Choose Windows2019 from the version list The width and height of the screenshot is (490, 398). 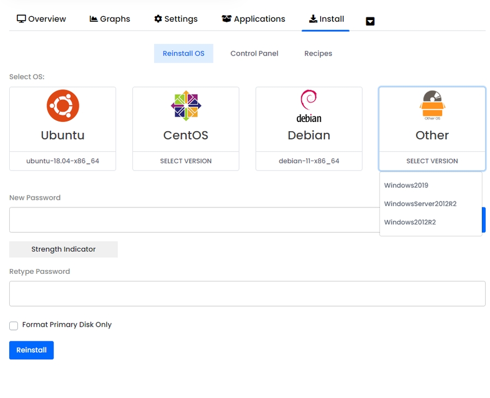tap(406, 185)
